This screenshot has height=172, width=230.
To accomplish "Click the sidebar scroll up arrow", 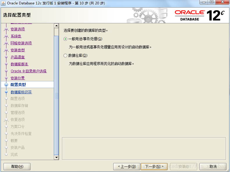I will coord(56,26).
